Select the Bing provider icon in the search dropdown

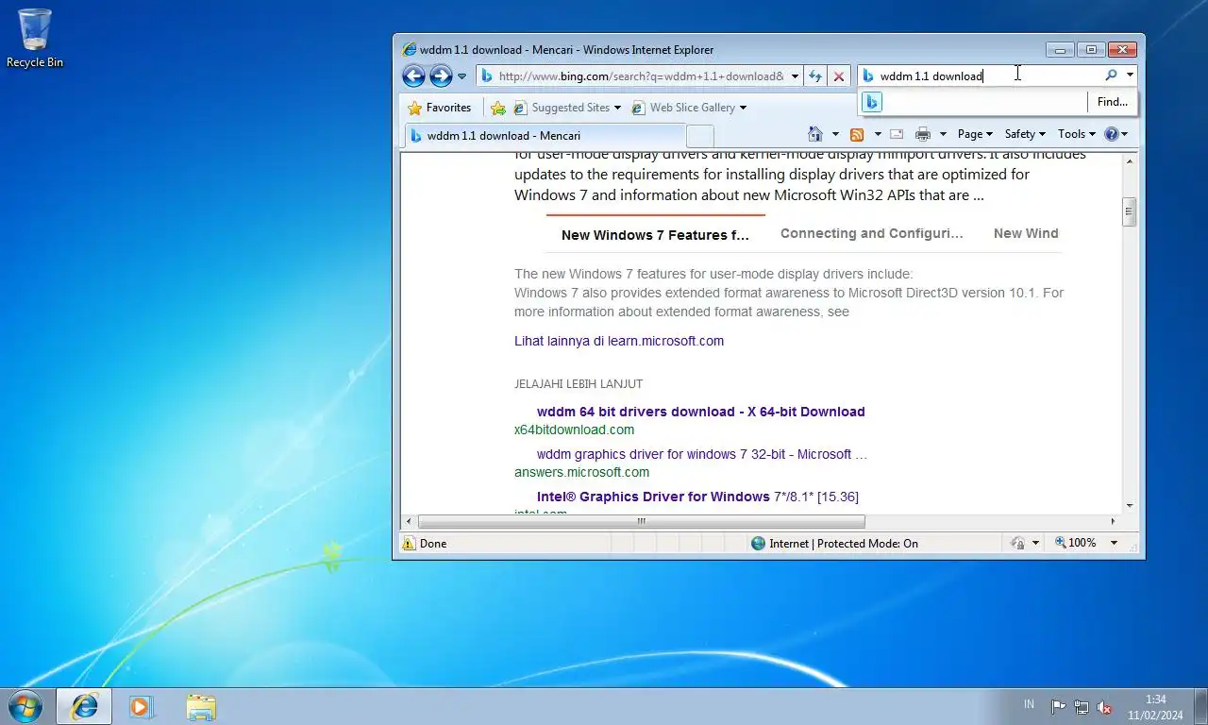pos(872,102)
